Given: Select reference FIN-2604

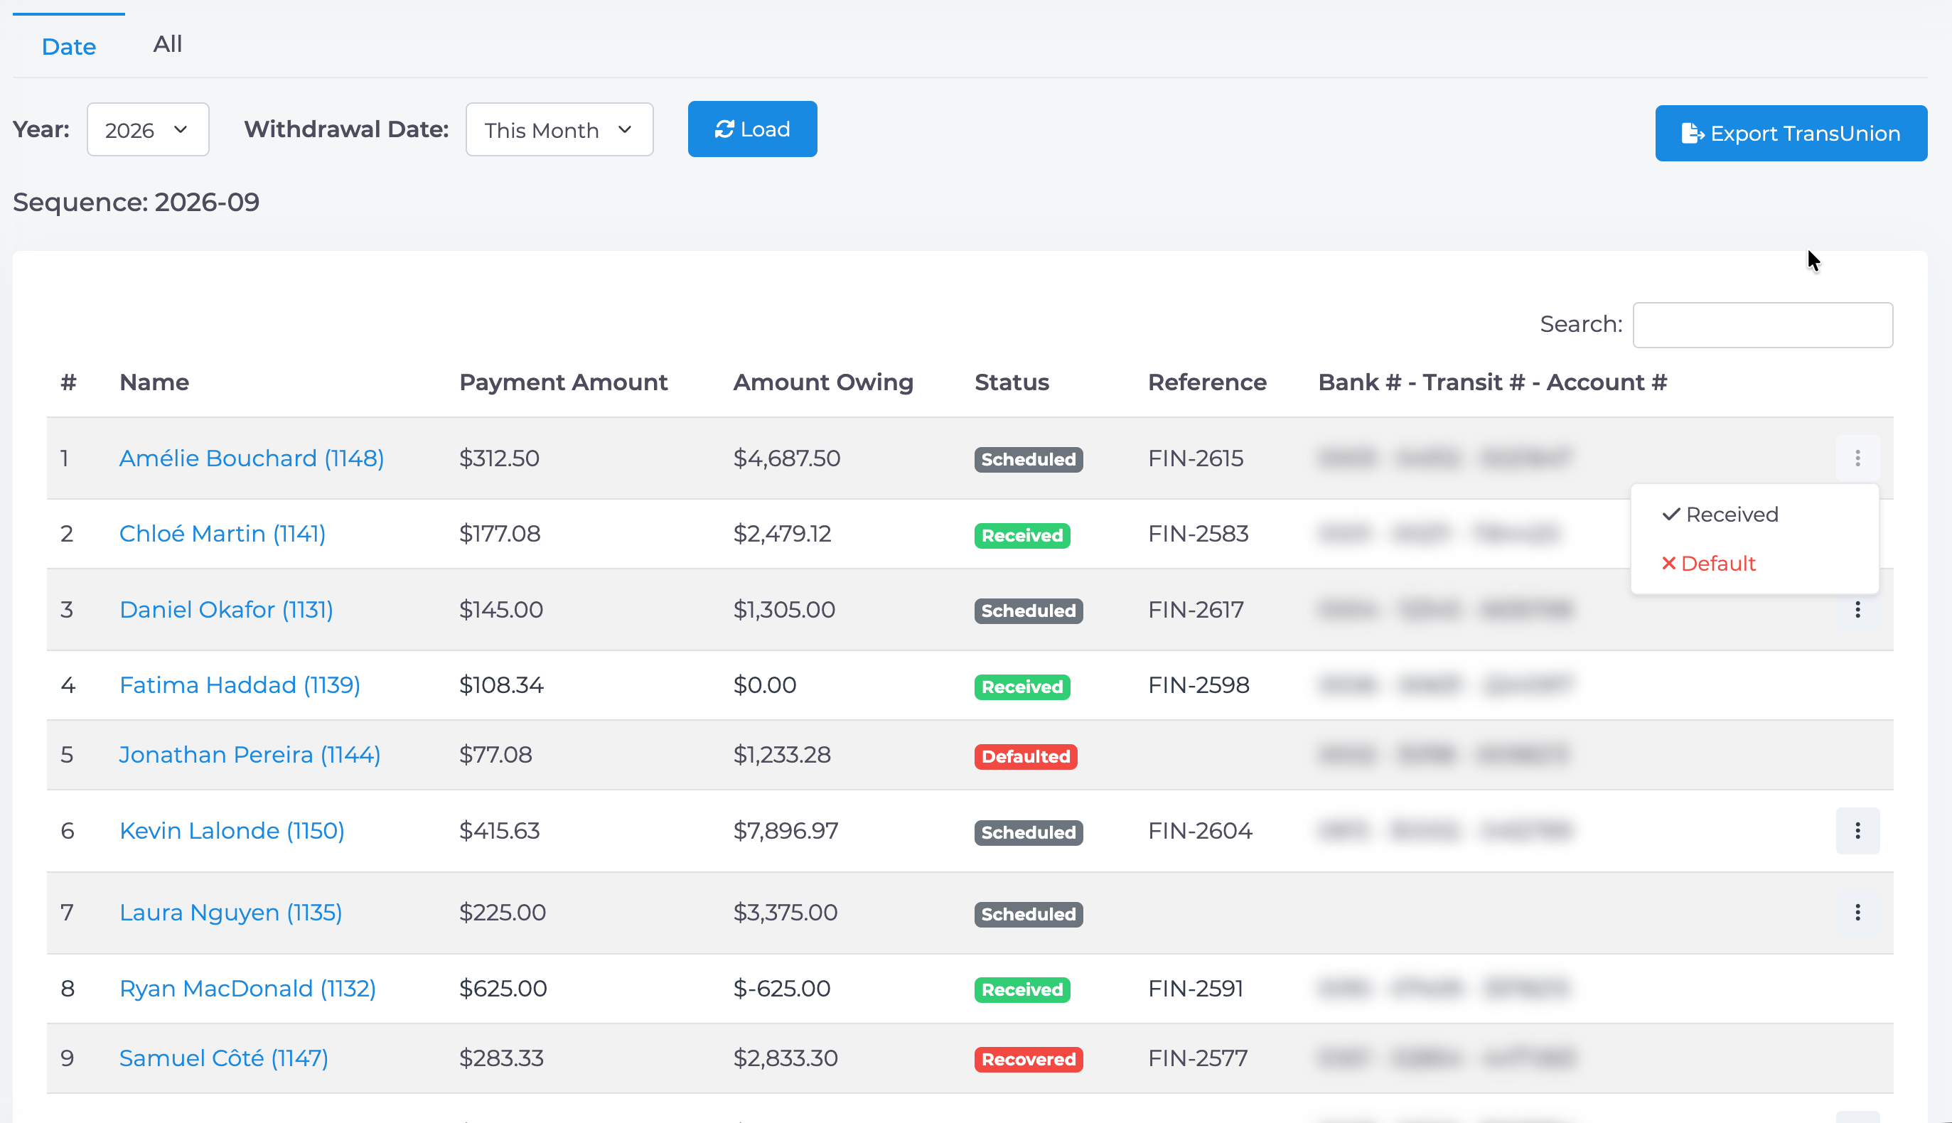Looking at the screenshot, I should [x=1200, y=831].
